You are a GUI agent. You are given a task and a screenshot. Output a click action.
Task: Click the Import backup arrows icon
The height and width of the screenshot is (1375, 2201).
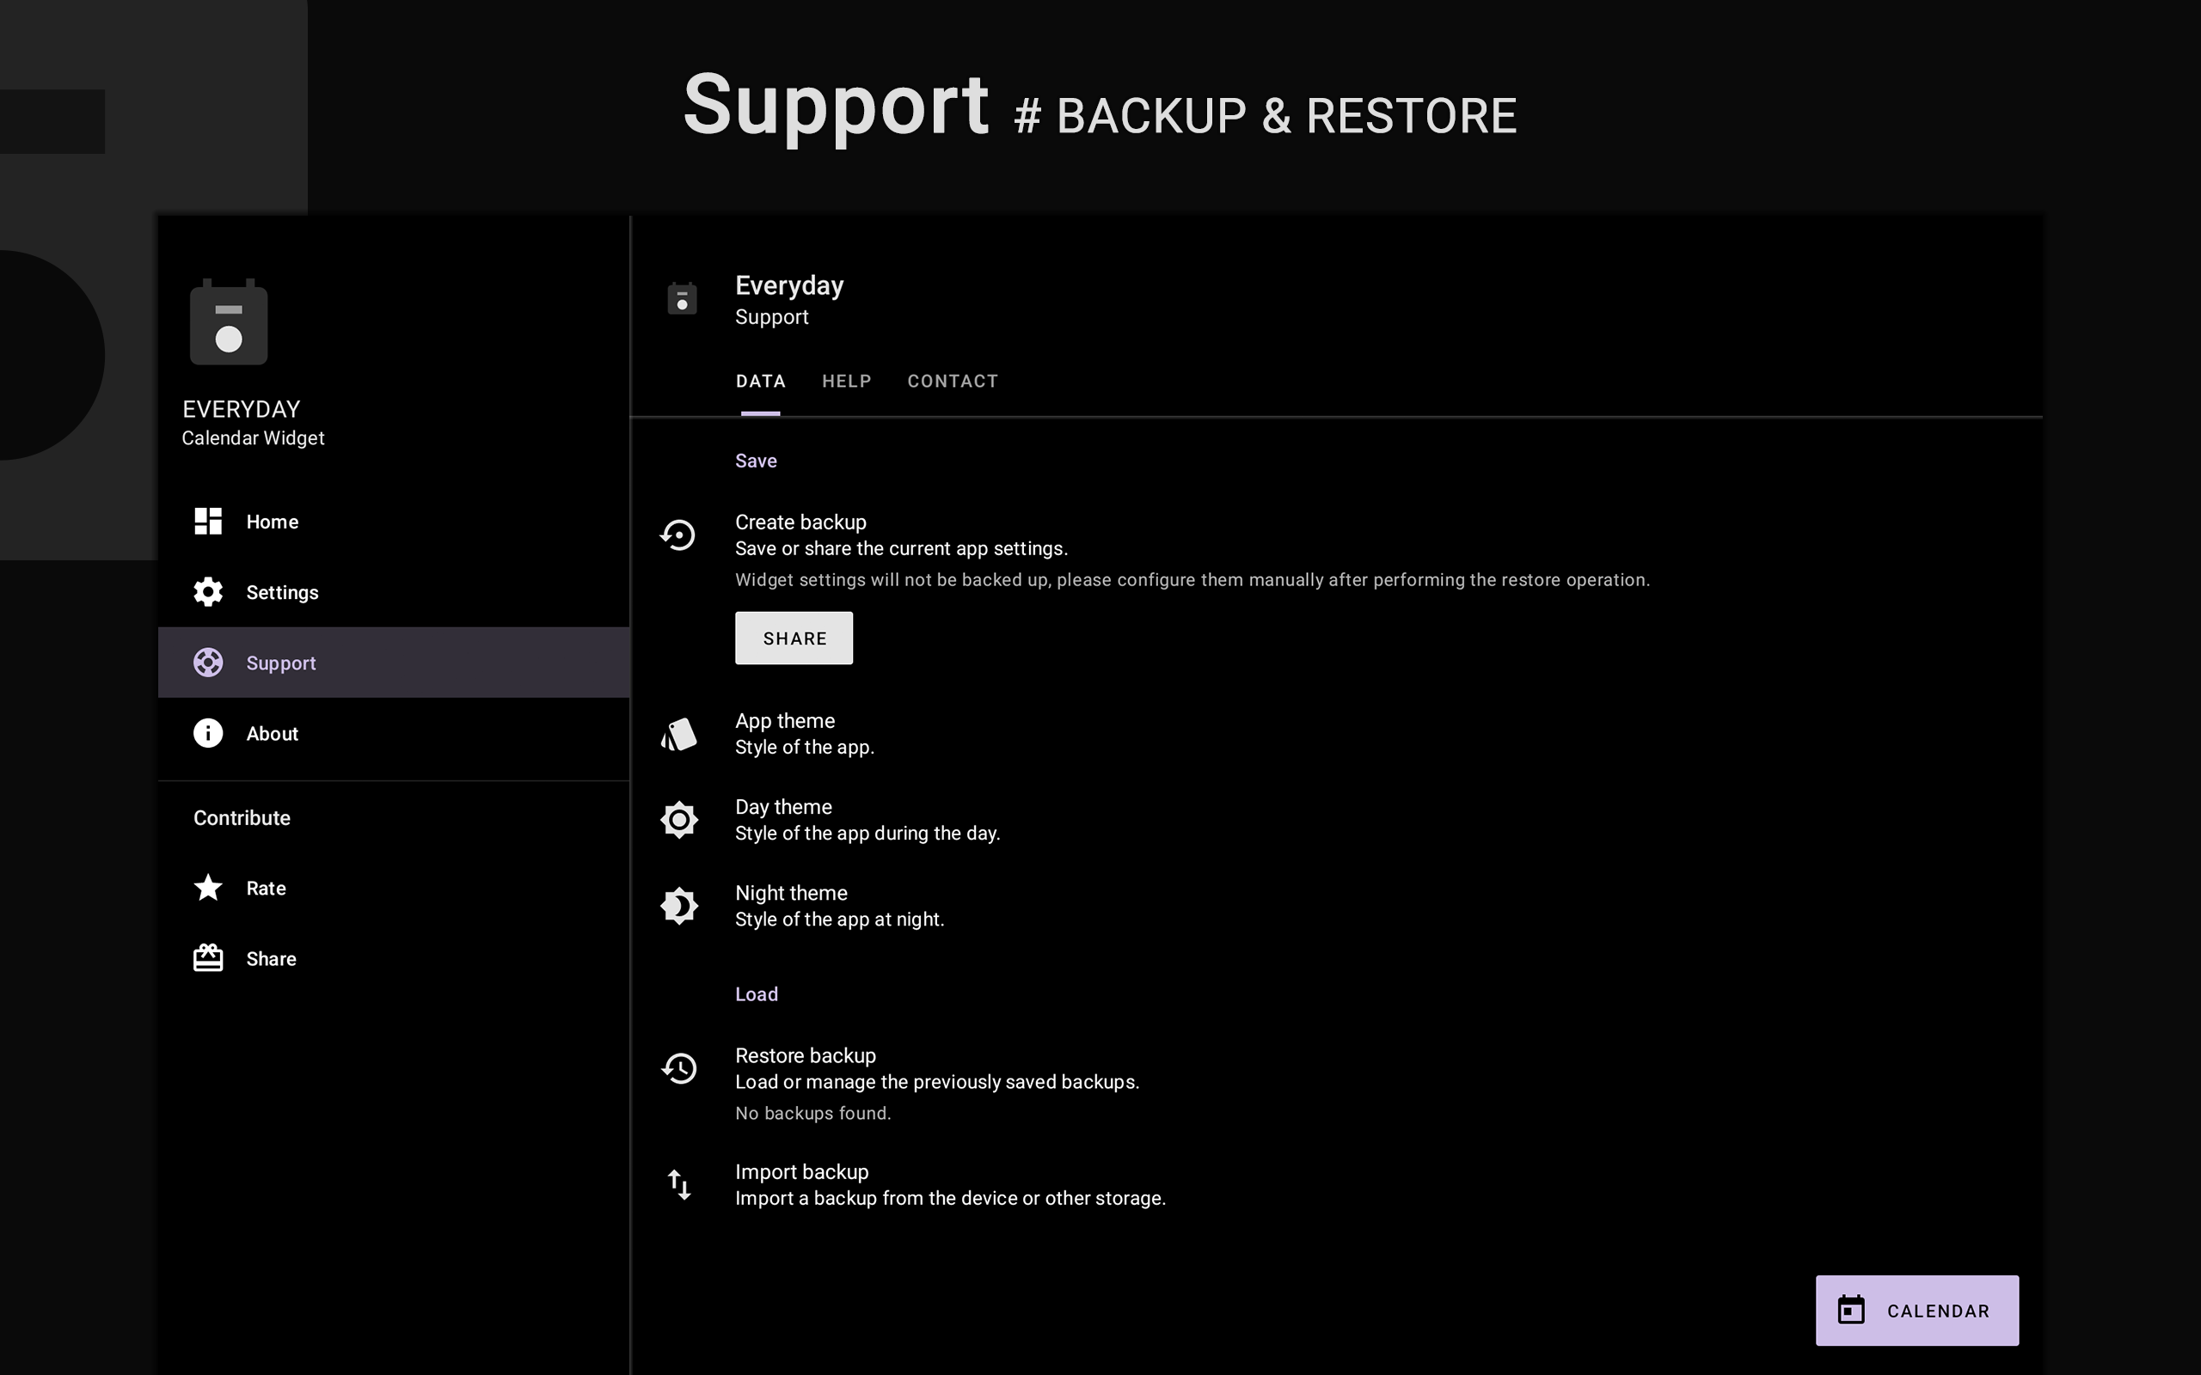click(679, 1185)
